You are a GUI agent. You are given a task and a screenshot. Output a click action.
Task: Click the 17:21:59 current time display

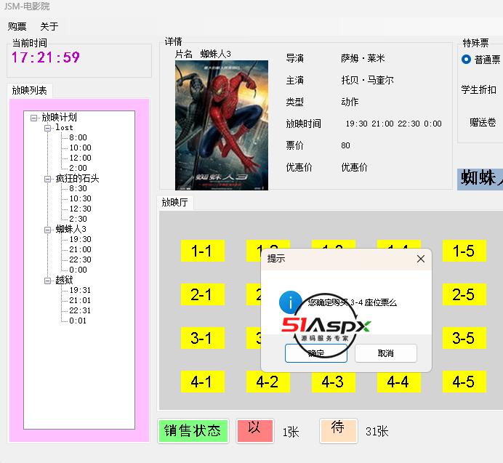click(46, 57)
